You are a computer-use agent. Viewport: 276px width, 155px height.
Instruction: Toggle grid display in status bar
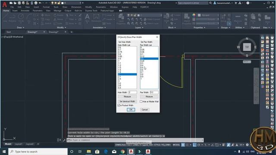point(183,145)
